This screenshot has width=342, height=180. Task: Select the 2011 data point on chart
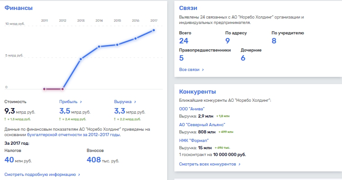click(x=44, y=89)
